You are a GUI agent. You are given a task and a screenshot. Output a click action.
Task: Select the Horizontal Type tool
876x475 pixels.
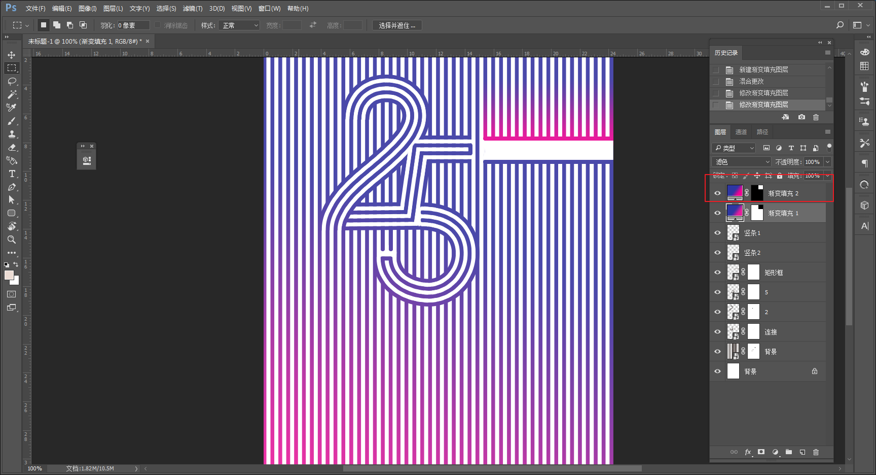coord(12,174)
